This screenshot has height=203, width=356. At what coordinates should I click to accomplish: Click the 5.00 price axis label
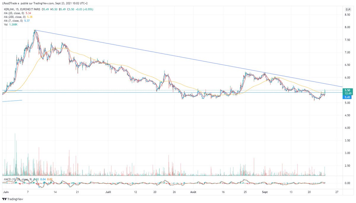348,103
